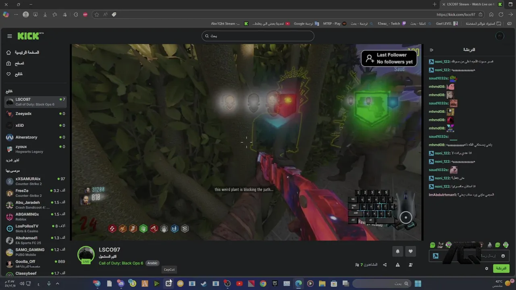Image resolution: width=516 pixels, height=290 pixels.
Task: Click the moderator hammer badge in chat input
Action: pyautogui.click(x=435, y=256)
